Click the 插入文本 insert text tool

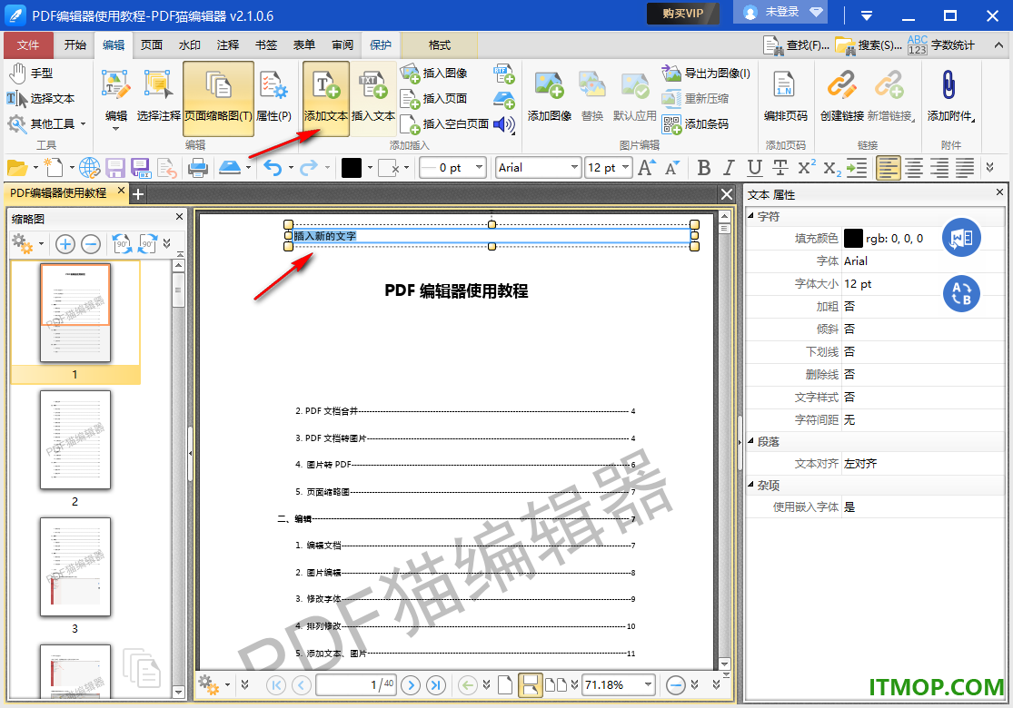[372, 98]
